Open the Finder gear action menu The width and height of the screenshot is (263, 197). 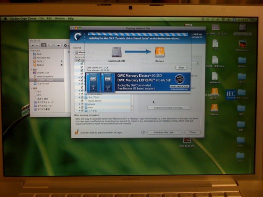(x=66, y=46)
